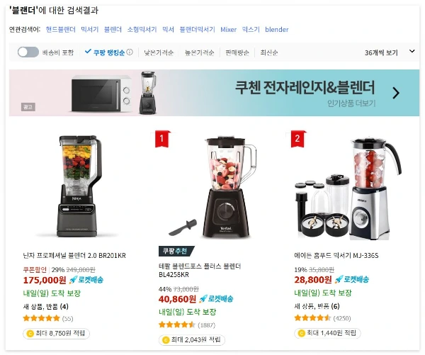Image resolution: width=425 pixels, height=355 pixels.
Task: Click coin icon by 최대 1,440원 적립
Action: tap(301, 333)
